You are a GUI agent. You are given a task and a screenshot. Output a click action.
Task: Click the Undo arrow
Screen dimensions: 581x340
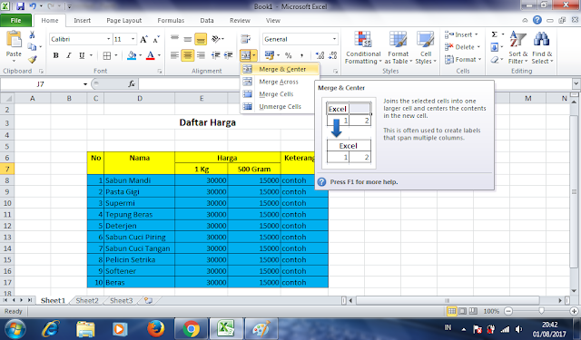pos(33,6)
